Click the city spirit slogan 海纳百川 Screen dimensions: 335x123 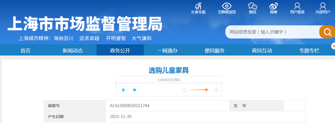(x=63, y=38)
